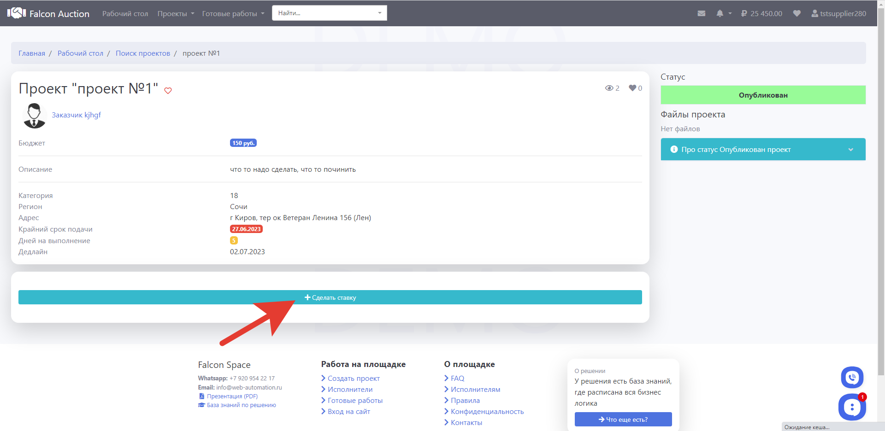The width and height of the screenshot is (885, 431).
Task: Click the Что еще есть? button
Action: (623, 419)
